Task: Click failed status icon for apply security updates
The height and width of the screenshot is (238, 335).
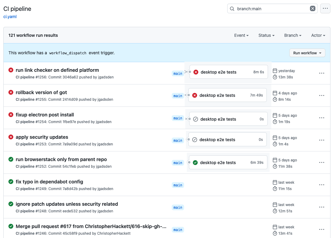Action: [x=11, y=137]
